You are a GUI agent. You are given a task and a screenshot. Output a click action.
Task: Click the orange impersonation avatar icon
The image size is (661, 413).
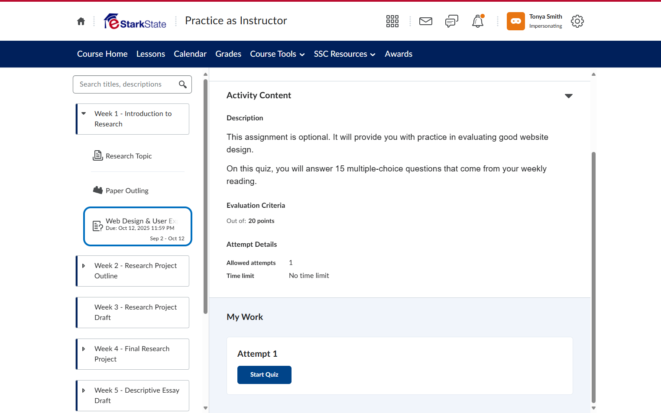(516, 21)
